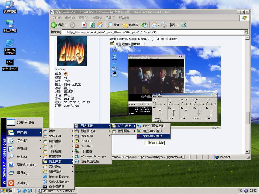Launch Internet Explorer from Programs menu
The height and width of the screenshot is (194, 259).
(x=59, y=177)
